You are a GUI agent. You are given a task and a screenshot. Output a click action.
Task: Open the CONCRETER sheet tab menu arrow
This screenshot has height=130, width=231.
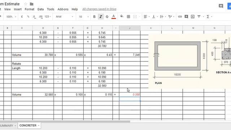(x=39, y=126)
